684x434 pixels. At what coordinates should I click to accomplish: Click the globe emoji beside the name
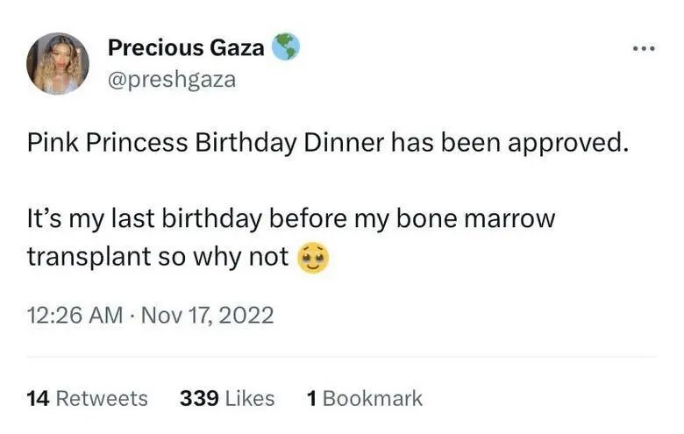[285, 47]
